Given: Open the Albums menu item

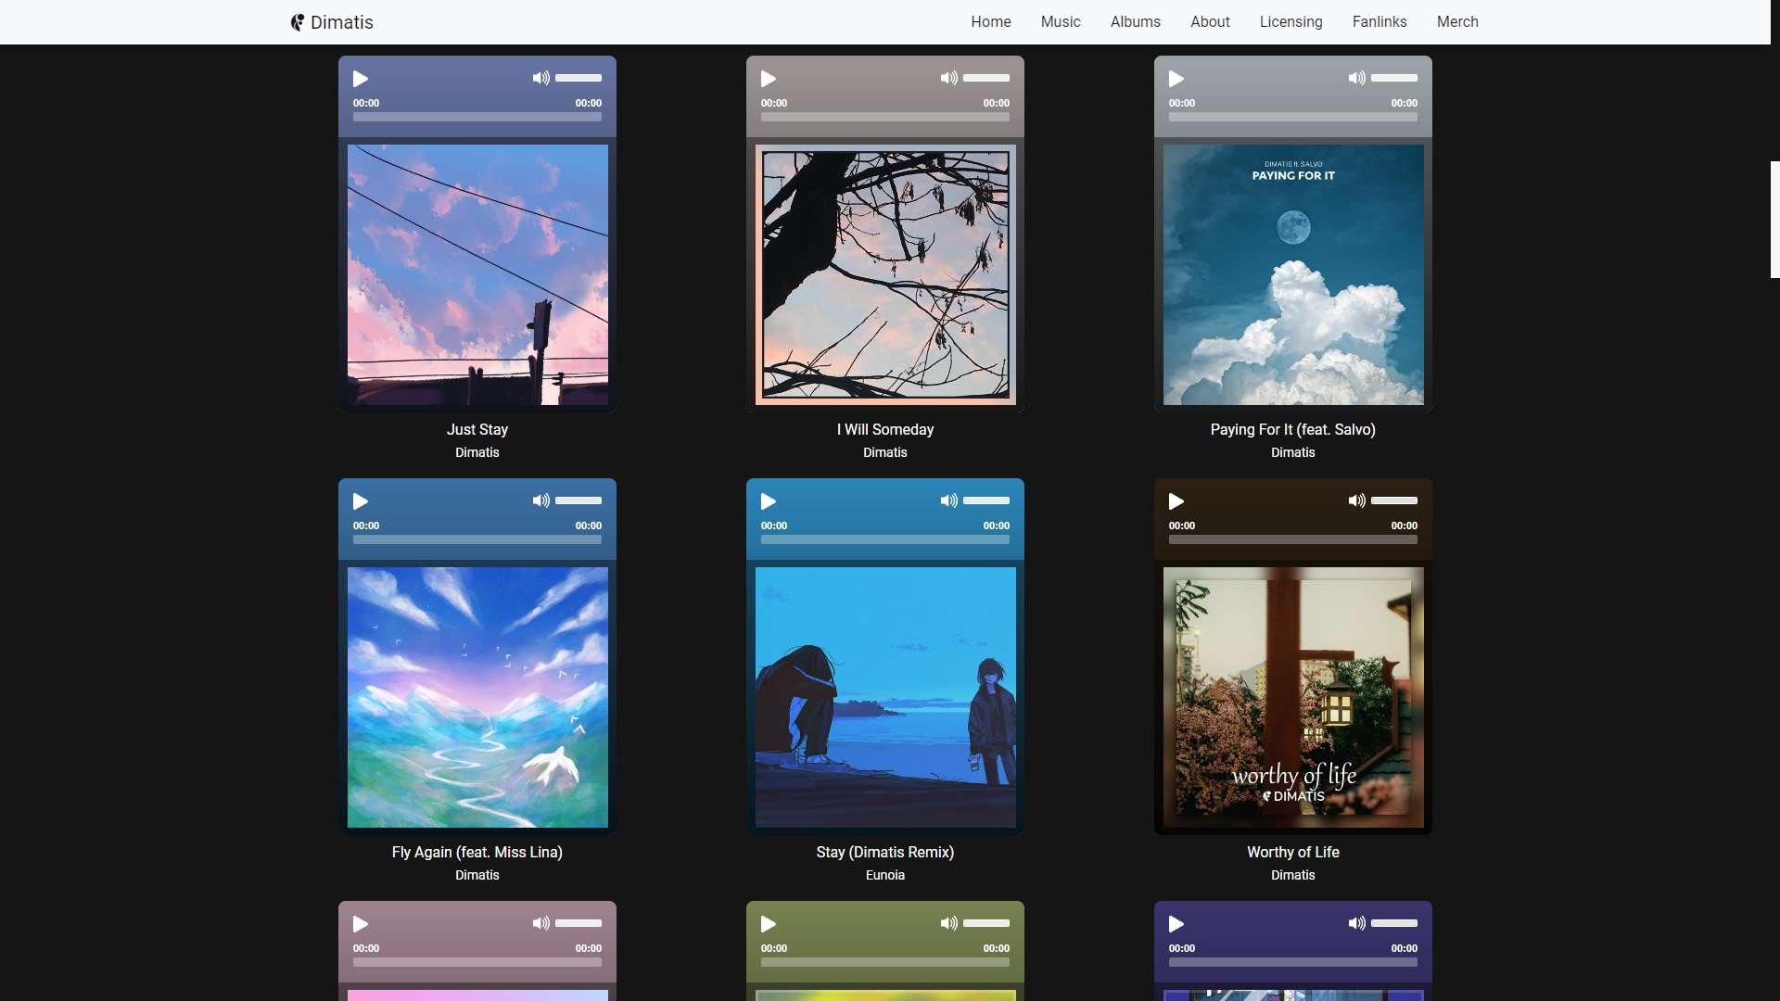Looking at the screenshot, I should 1135,21.
